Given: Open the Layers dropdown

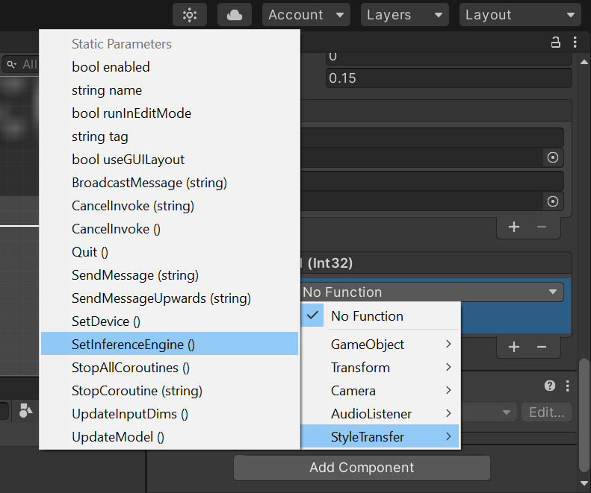Looking at the screenshot, I should click(x=404, y=15).
